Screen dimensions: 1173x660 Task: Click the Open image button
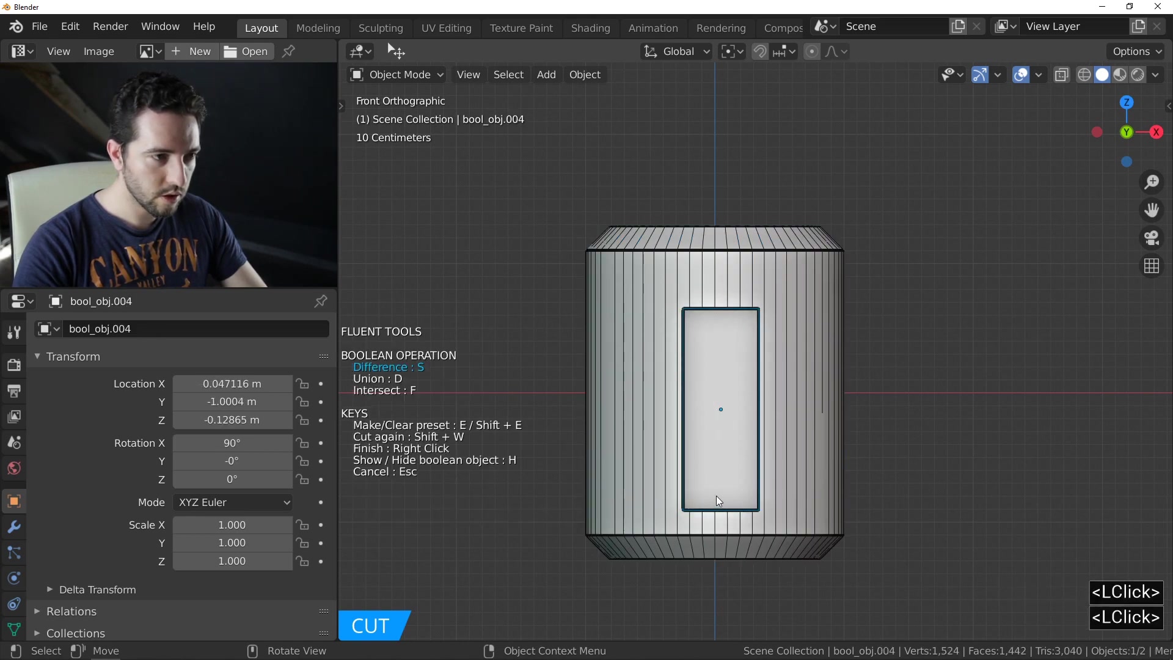click(x=246, y=52)
